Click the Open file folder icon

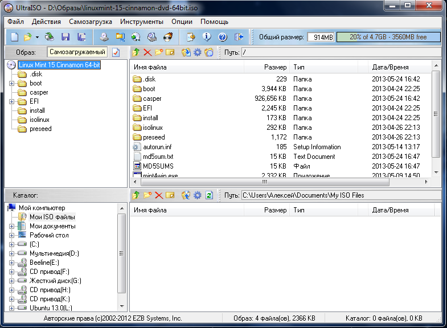point(28,37)
